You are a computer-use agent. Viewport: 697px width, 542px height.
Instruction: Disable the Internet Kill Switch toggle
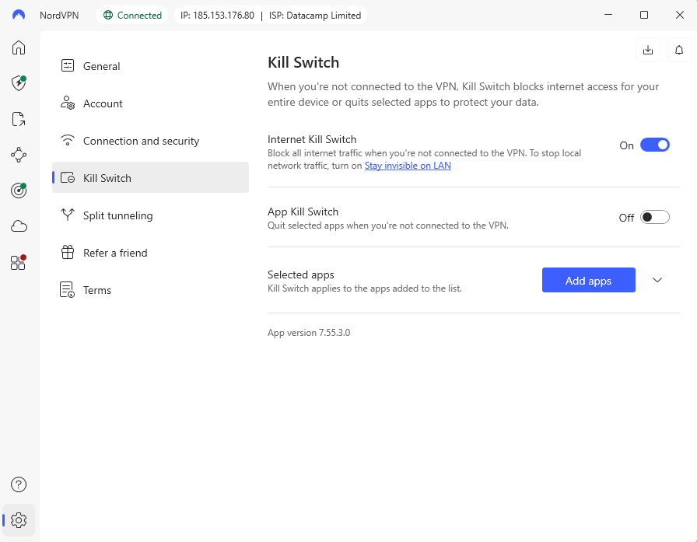(x=654, y=145)
